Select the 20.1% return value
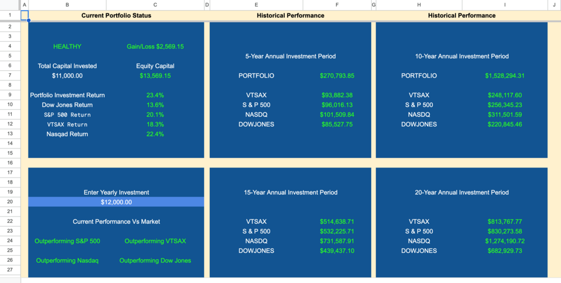561x283 pixels. [155, 115]
